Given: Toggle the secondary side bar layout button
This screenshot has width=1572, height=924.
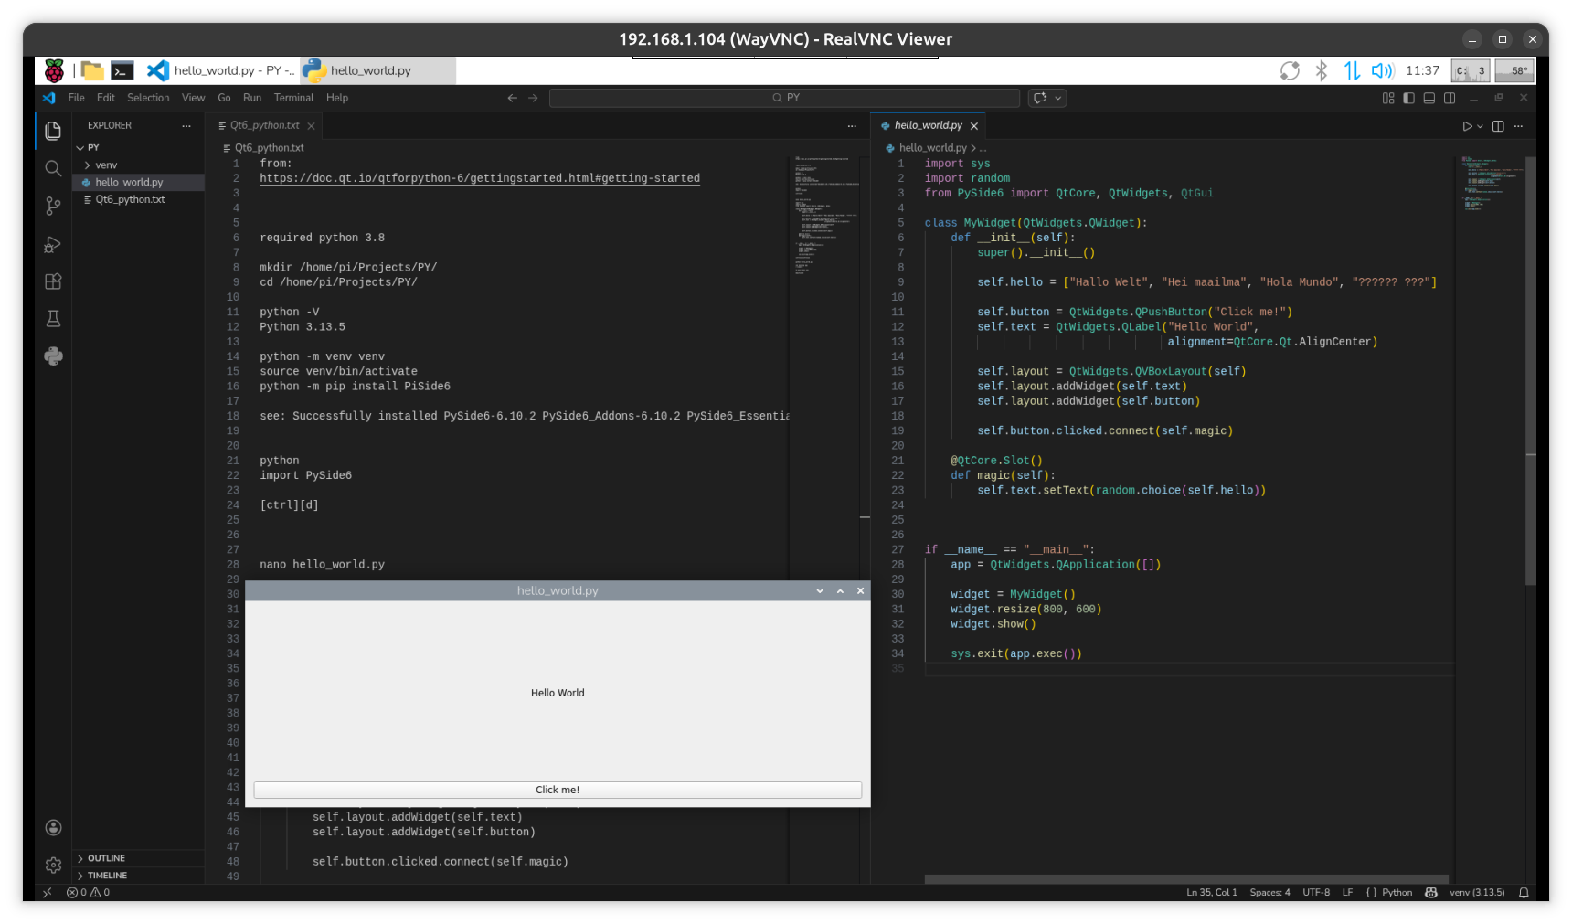Looking at the screenshot, I should [1450, 98].
